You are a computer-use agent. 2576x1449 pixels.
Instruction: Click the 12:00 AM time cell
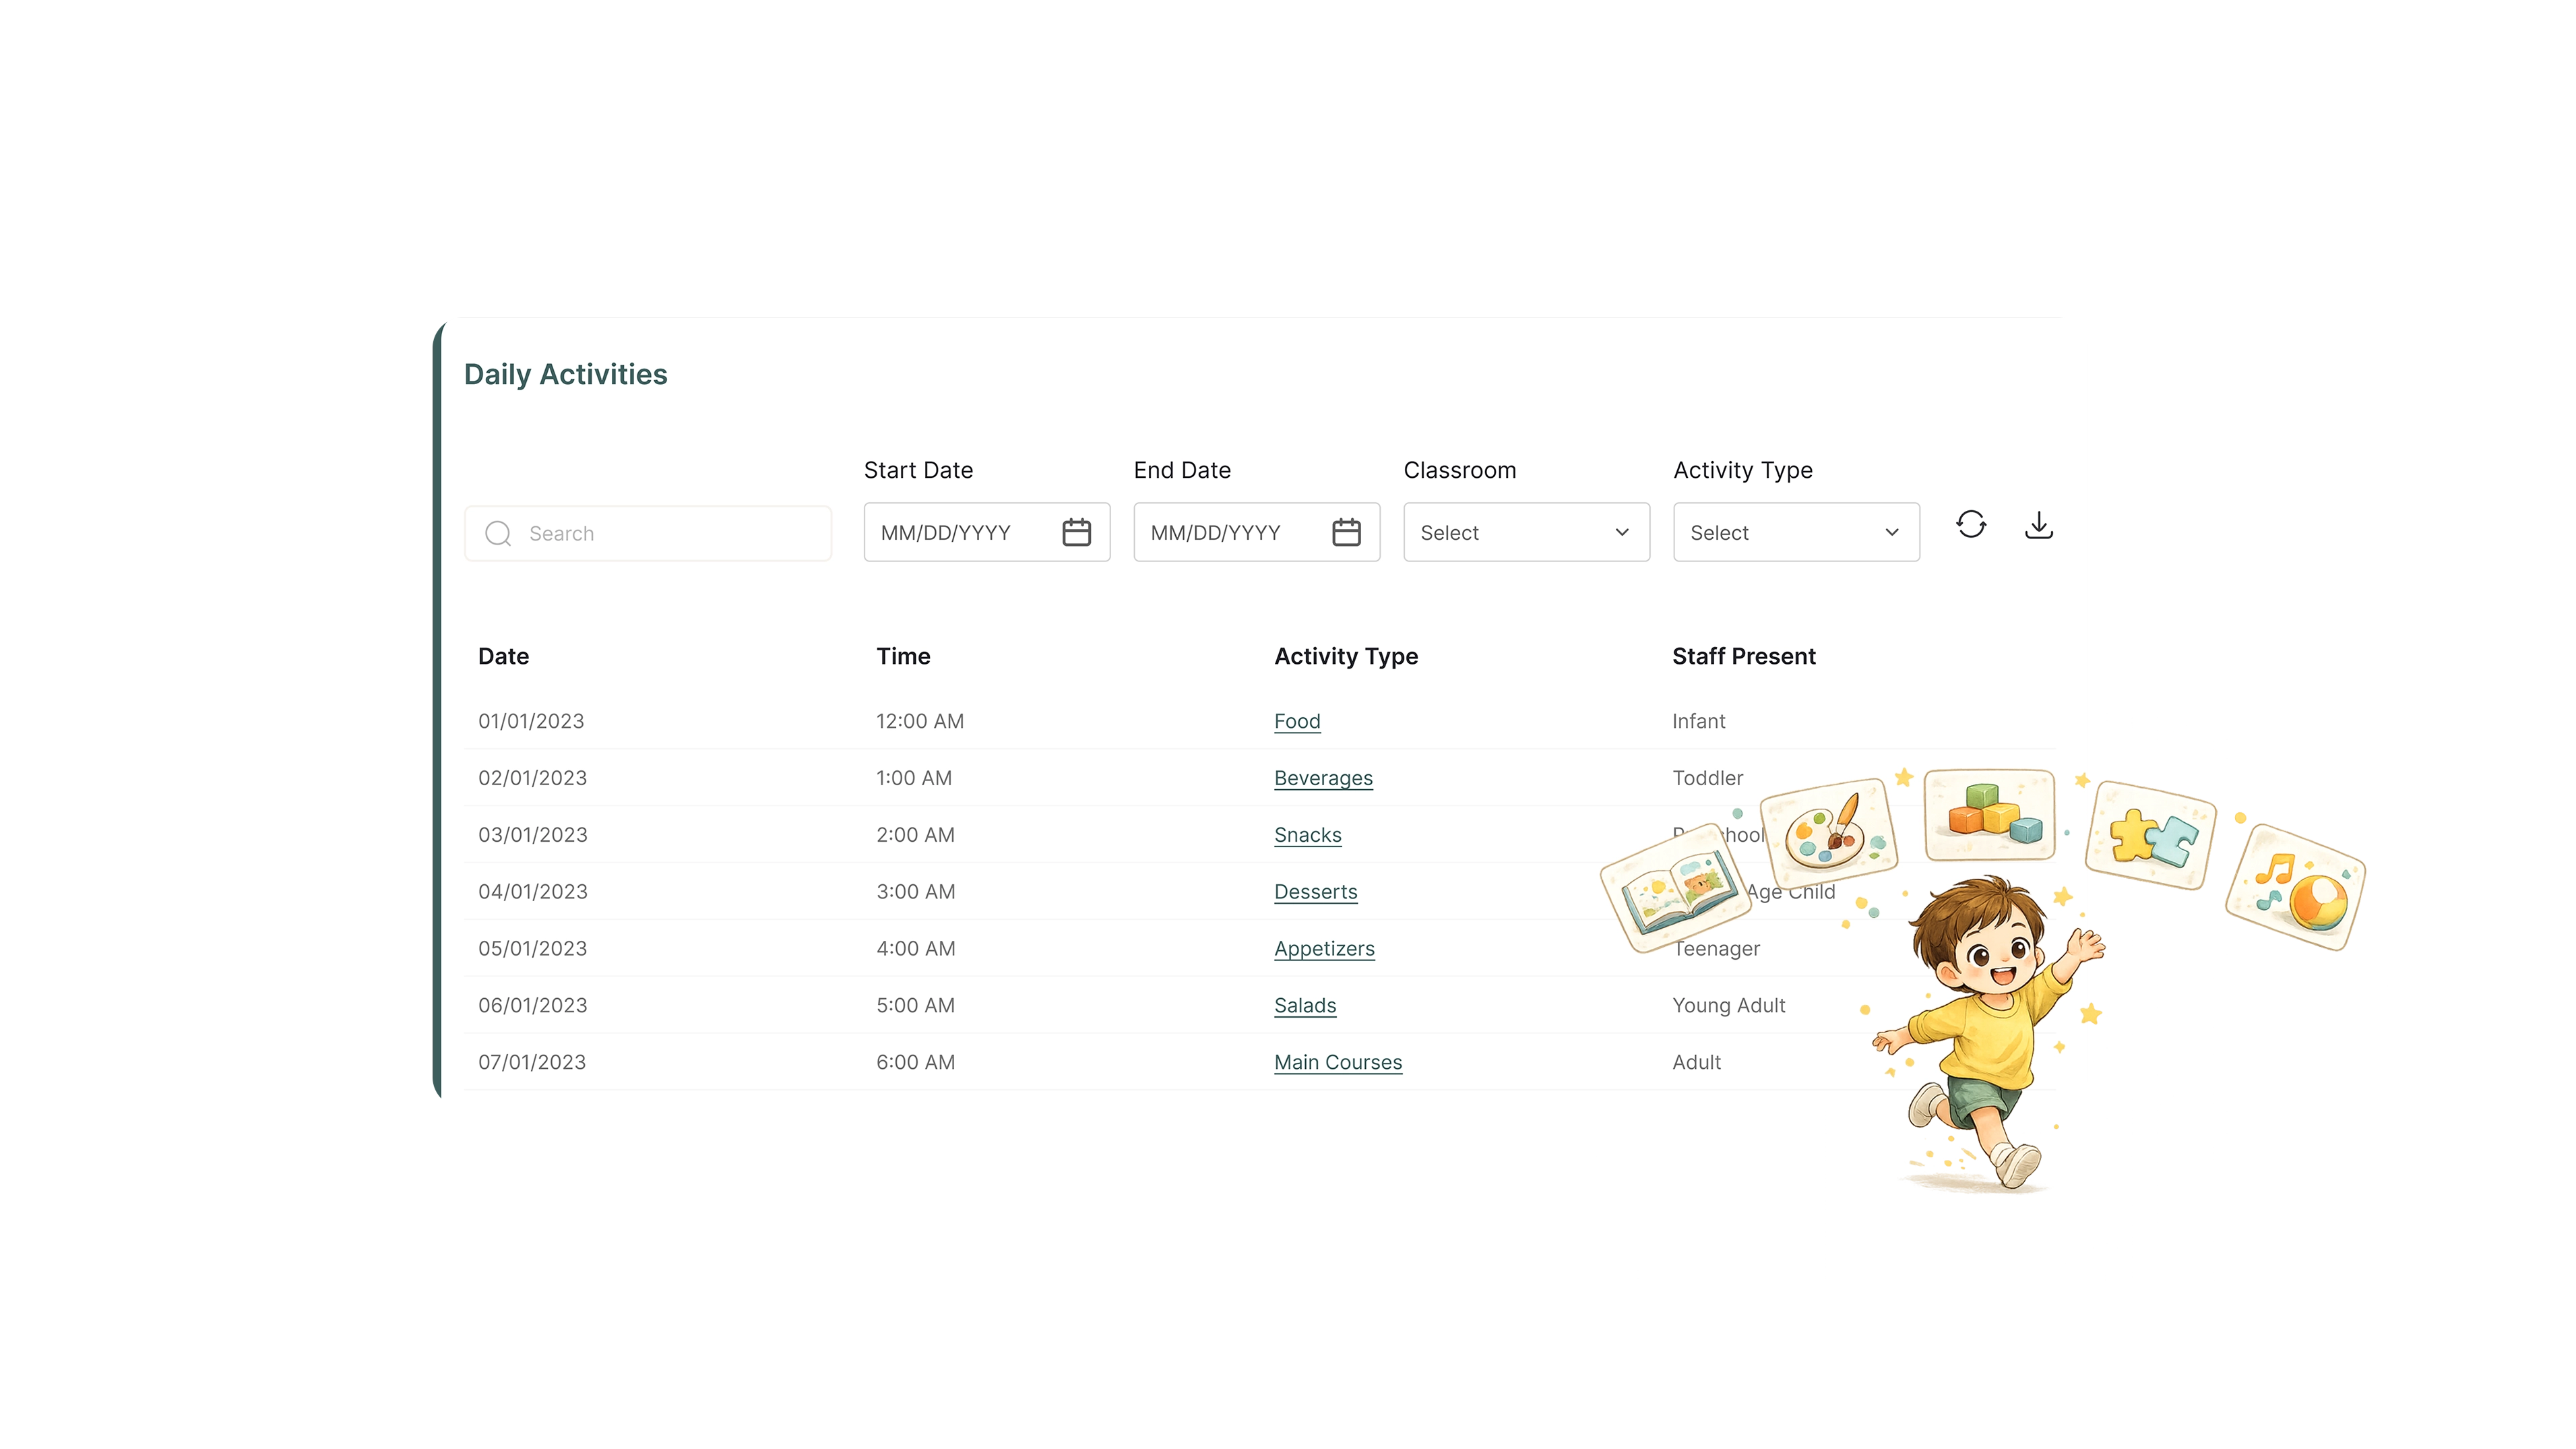tap(920, 721)
